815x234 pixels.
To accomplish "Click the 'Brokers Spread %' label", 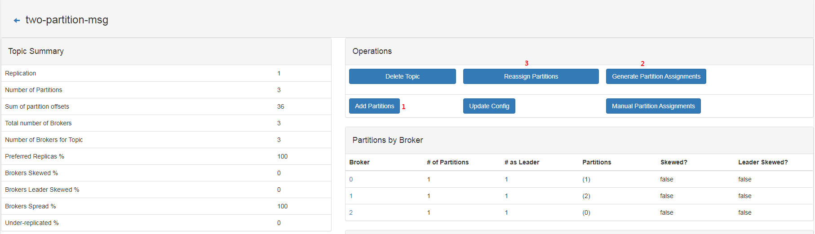I will click(x=31, y=206).
